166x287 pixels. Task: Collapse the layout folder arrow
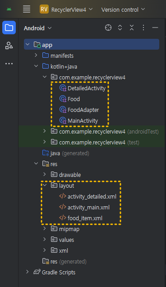pyautogui.click(x=45, y=185)
